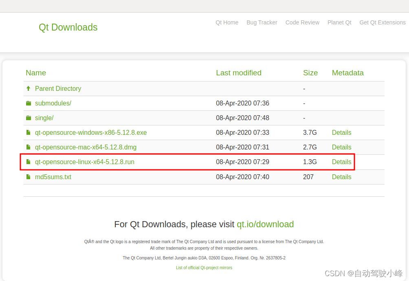
Task: Download qt-opensource-linux-x64-5.12.8.run
Action: coord(84,162)
